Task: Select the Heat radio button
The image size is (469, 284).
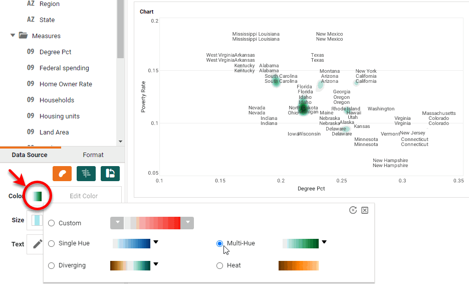Action: point(219,265)
